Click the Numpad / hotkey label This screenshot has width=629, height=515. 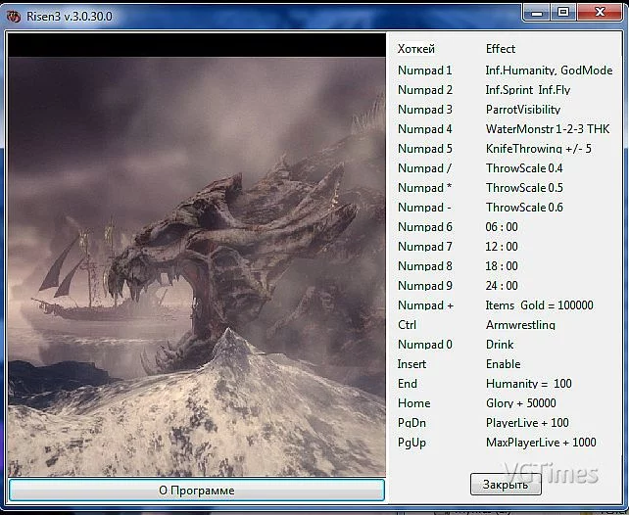click(424, 168)
